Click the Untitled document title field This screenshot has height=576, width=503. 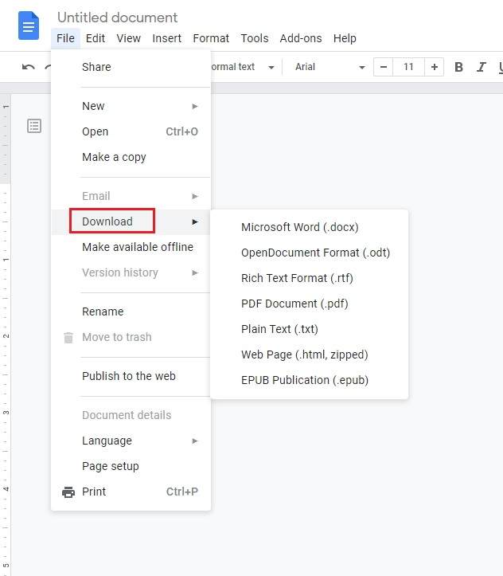point(118,18)
